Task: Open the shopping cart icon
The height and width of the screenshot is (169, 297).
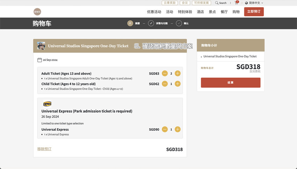Action: [237, 3]
